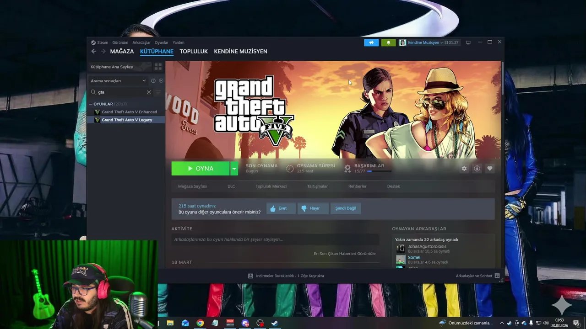Open the Görünüm menu
Viewport: 586px width, 329px height.
click(x=120, y=42)
